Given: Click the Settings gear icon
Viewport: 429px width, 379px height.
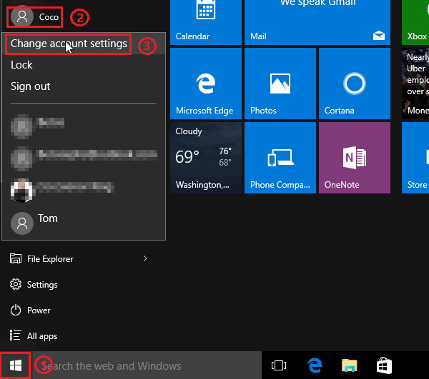Looking at the screenshot, I should [x=16, y=284].
